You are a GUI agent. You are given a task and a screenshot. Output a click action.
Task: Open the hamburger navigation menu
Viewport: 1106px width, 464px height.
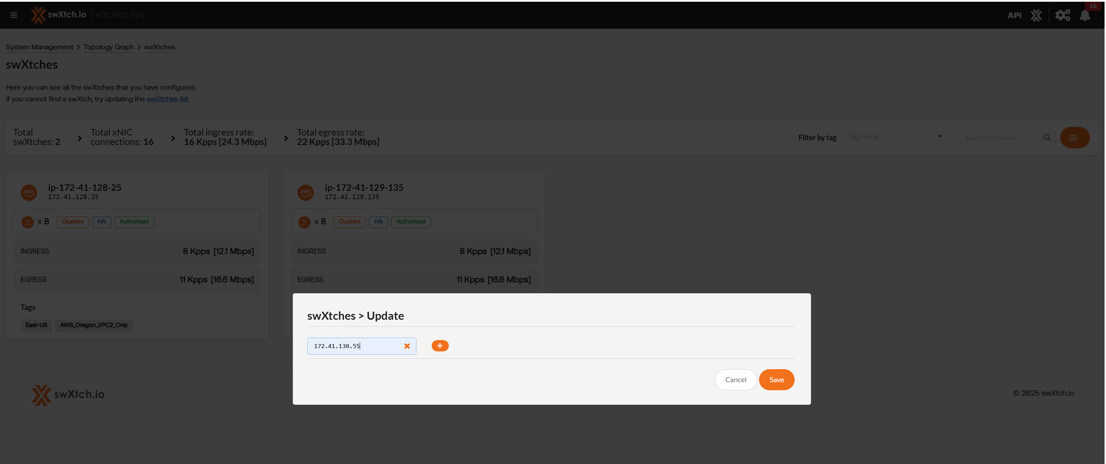(x=14, y=15)
